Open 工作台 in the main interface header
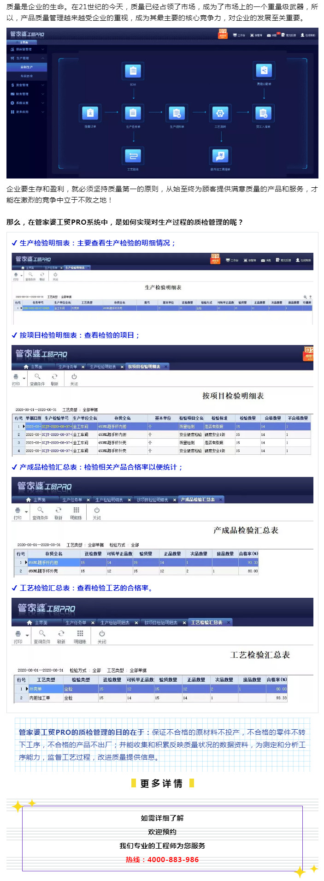Image resolution: width=324 pixels, height=881 pixels. 239,35
